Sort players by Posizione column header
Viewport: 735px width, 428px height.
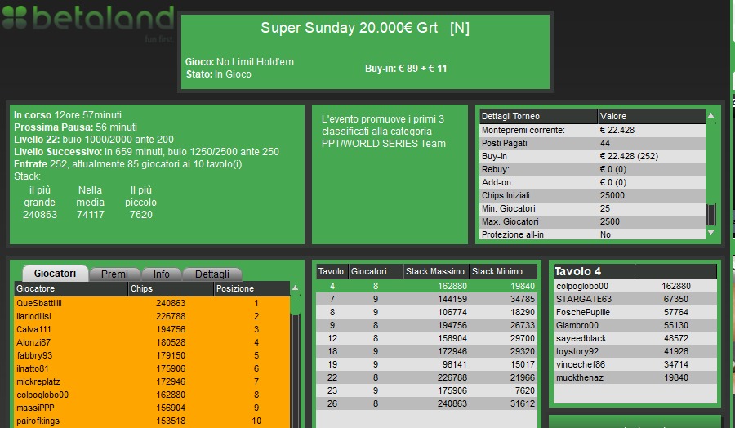(x=252, y=289)
